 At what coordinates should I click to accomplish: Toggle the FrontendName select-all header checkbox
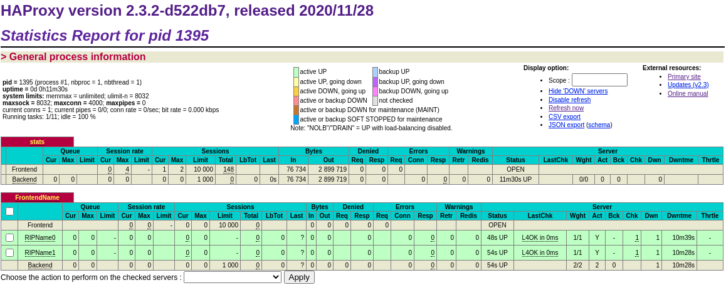coord(10,211)
